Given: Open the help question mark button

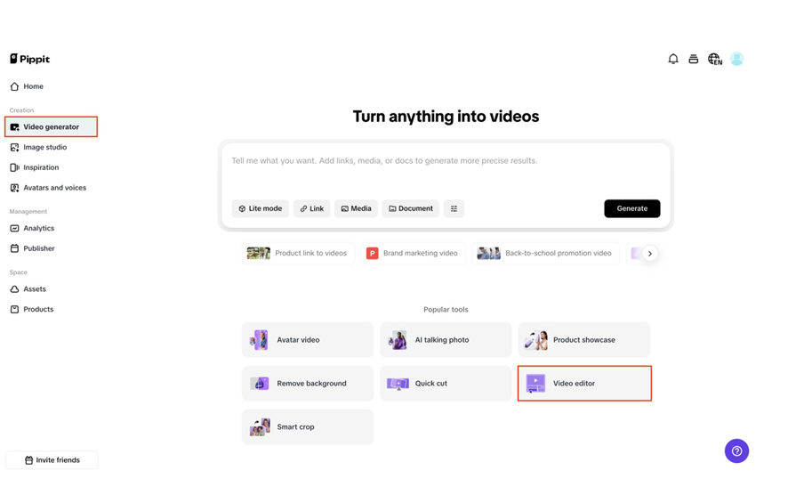Looking at the screenshot, I should coord(736,451).
